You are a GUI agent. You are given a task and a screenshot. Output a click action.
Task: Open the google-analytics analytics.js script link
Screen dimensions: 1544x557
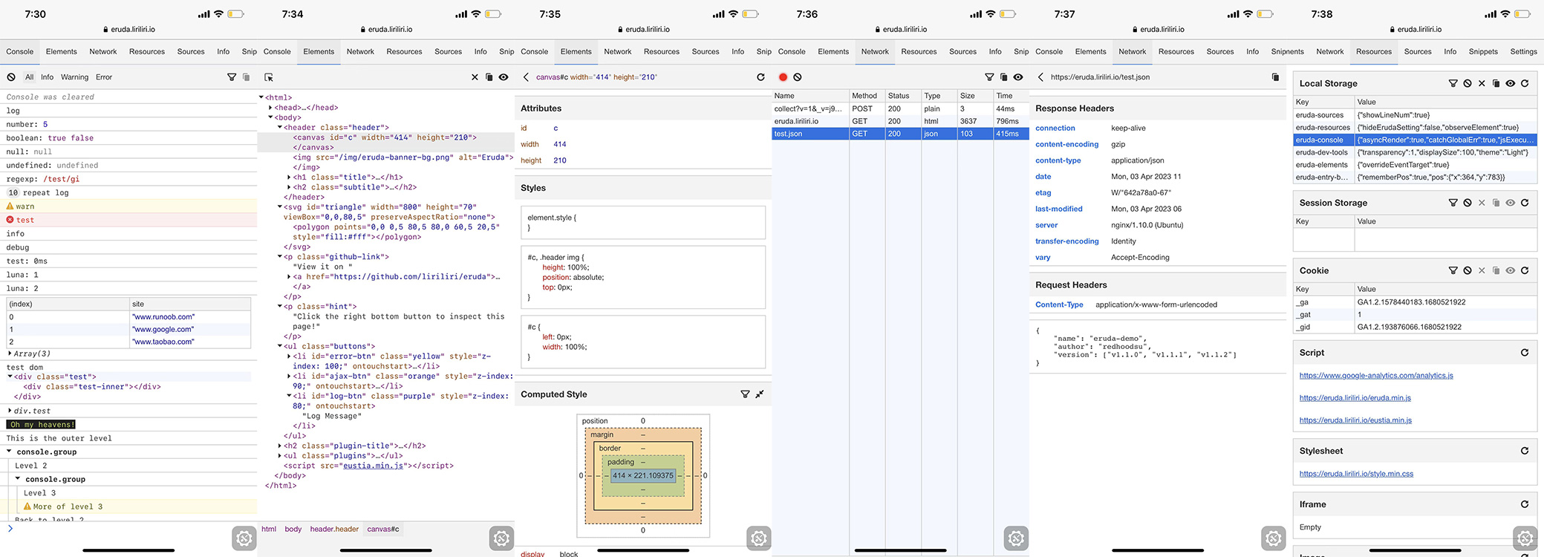1376,376
